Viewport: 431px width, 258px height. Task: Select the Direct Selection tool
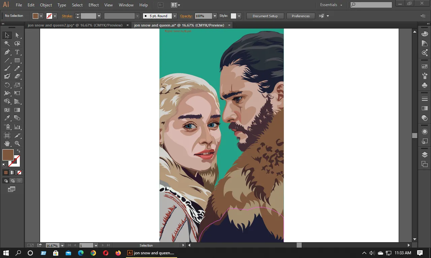pyautogui.click(x=18, y=35)
